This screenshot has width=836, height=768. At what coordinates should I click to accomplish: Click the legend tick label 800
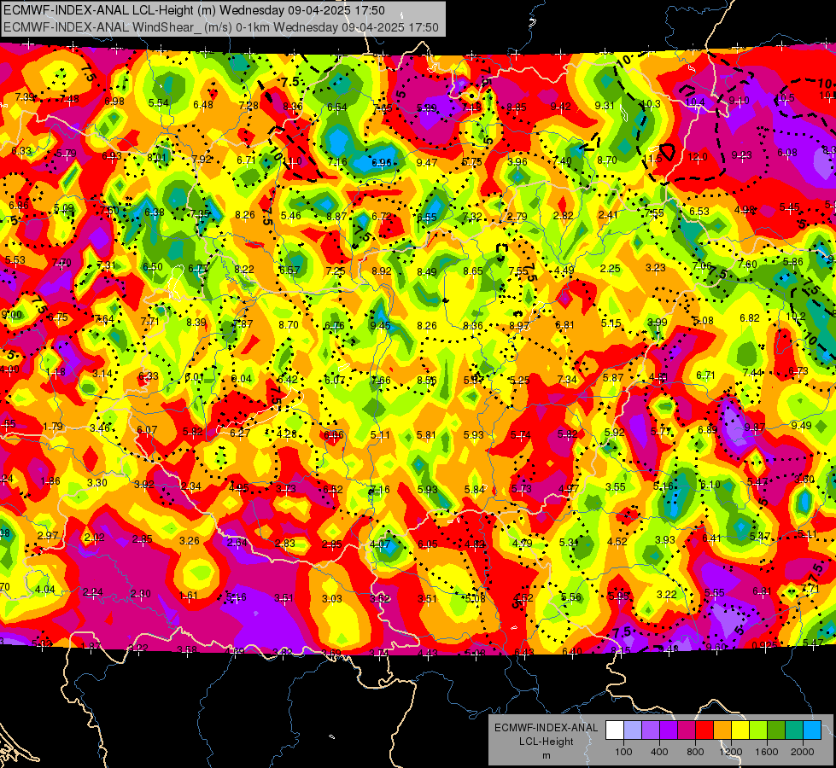(695, 752)
